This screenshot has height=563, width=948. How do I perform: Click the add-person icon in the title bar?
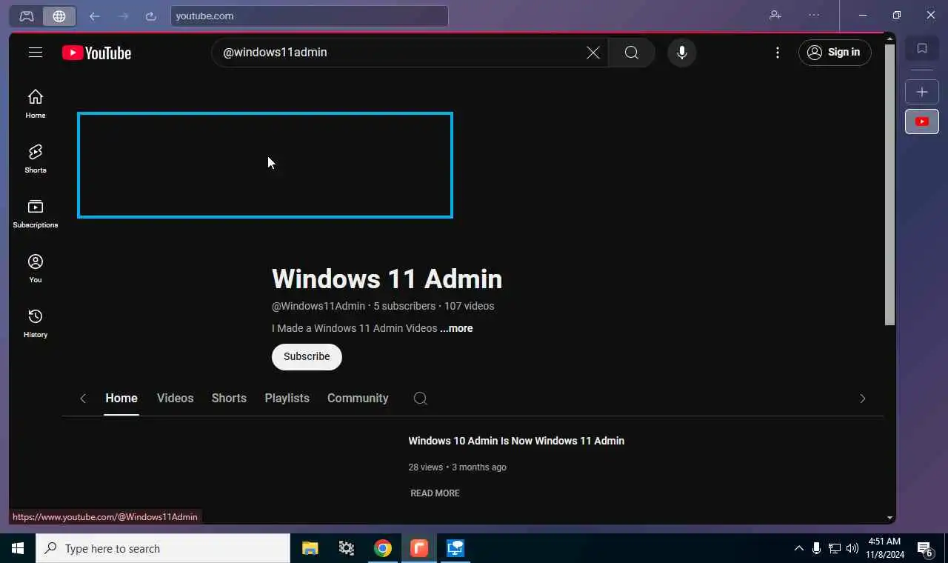pos(775,15)
